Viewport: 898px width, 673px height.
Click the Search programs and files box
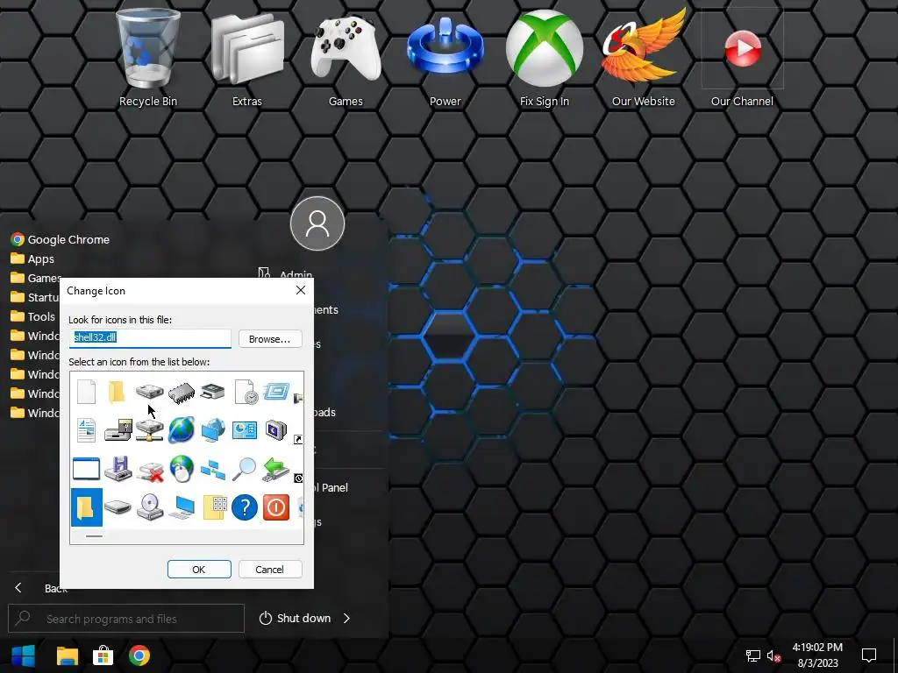[x=126, y=619]
